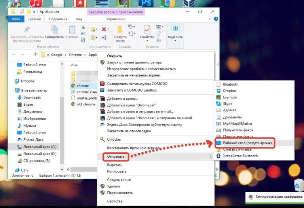Click the Paste clipboard icon
The height and width of the screenshot is (208, 304).
[72, 29]
